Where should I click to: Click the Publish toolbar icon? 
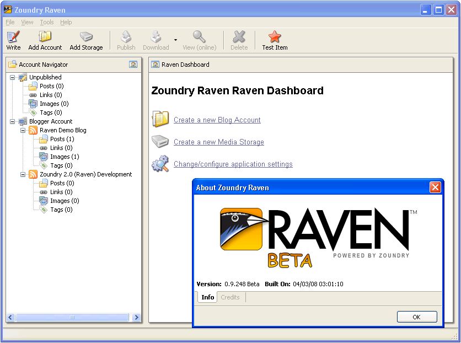coord(126,36)
